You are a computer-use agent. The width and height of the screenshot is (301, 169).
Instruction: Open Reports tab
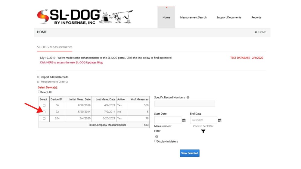[256, 17]
